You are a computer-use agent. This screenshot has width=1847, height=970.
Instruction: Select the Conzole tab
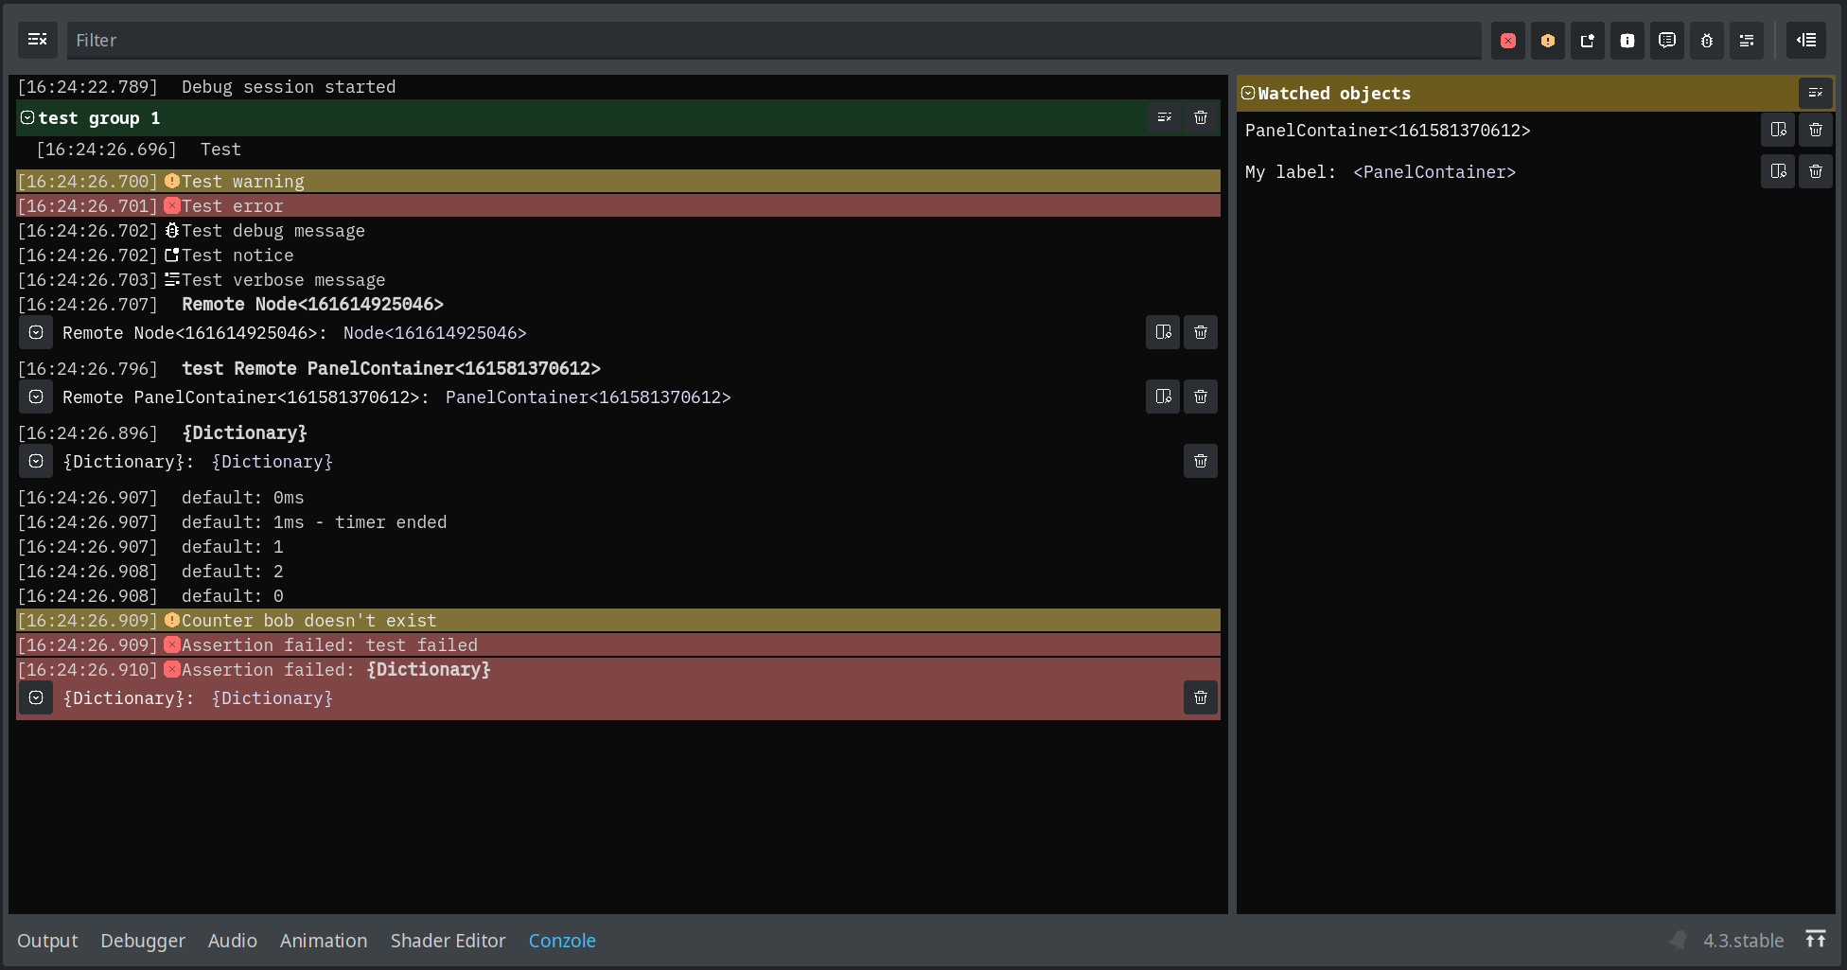[562, 941]
